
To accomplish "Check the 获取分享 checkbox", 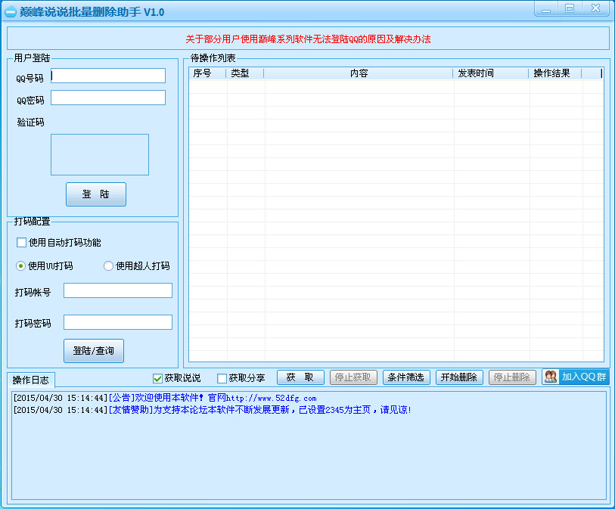I will [222, 378].
